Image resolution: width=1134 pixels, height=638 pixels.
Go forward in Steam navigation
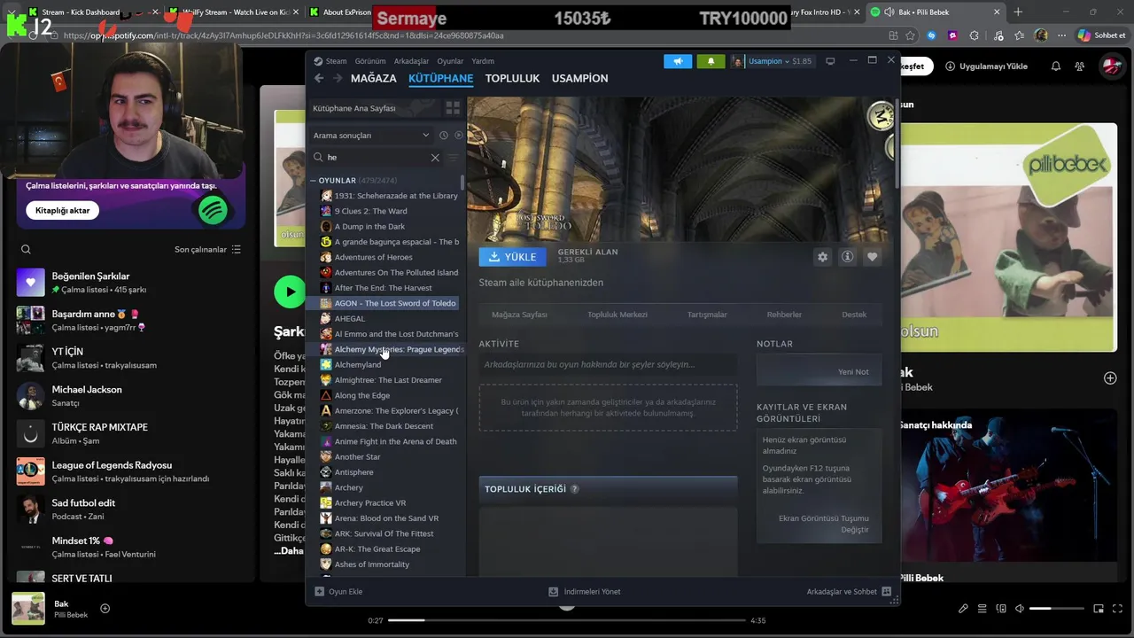[338, 78]
